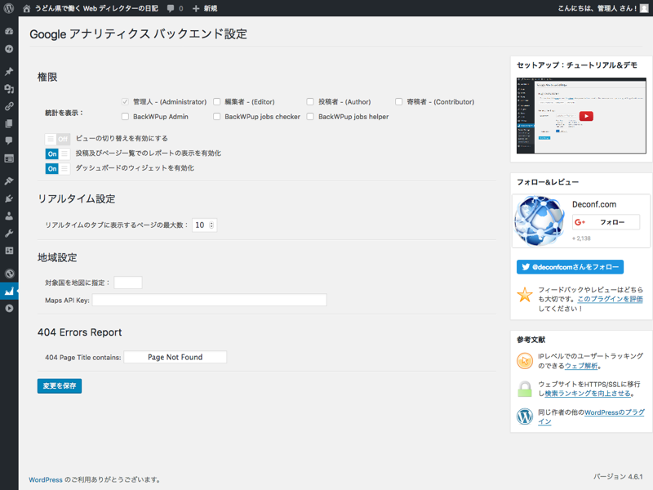Open Google Analytics chart icon in sidebar
Viewport: 653px width, 490px height.
tap(9, 291)
